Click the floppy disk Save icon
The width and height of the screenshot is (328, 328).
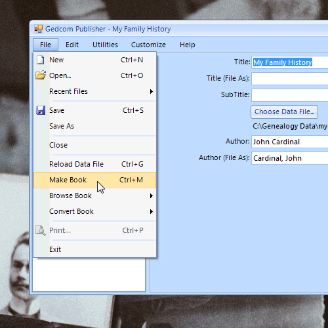(x=41, y=110)
